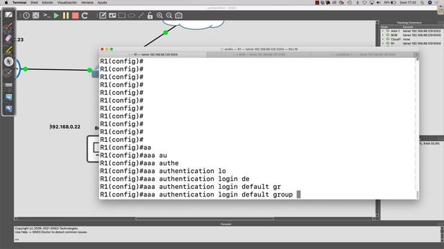Click the Bluetooth icon in menu bar
The height and width of the screenshot is (249, 444).
click(x=357, y=3)
